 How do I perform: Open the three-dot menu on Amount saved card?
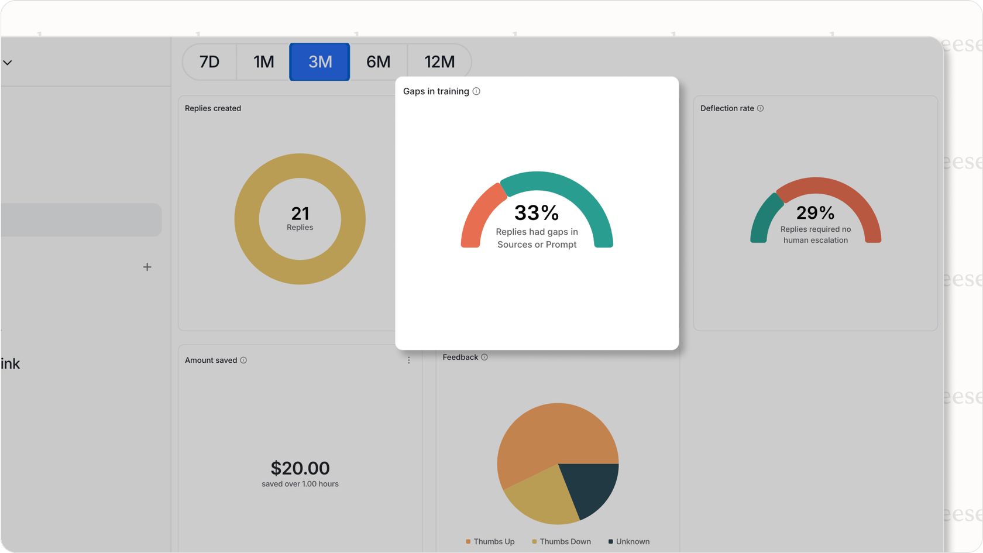pos(408,360)
